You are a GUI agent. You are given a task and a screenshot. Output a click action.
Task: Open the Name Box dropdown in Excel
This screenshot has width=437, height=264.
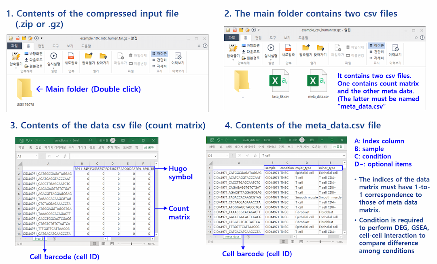[x=37, y=156]
